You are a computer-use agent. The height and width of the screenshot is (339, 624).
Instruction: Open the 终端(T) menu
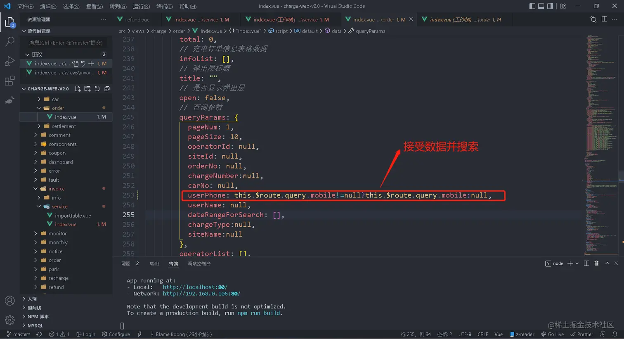click(x=165, y=6)
